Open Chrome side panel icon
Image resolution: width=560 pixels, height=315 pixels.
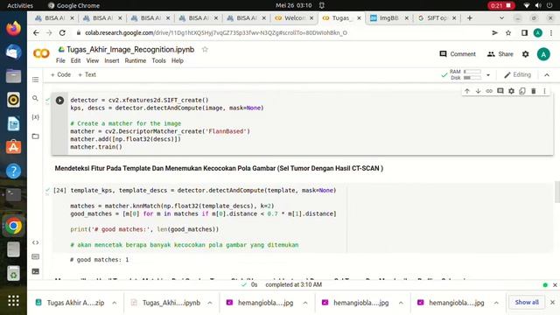(524, 33)
